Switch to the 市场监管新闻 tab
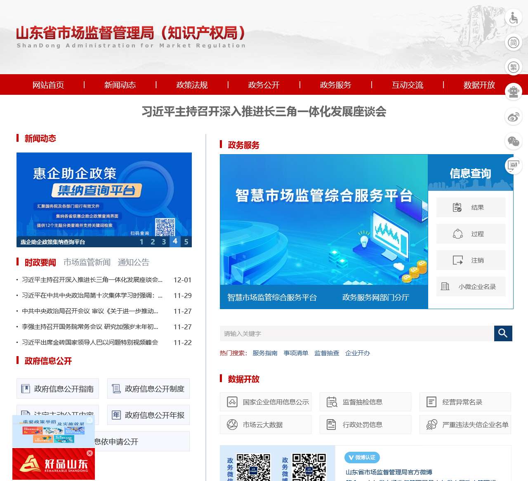Screen dimensions: 528x481 (x=87, y=262)
